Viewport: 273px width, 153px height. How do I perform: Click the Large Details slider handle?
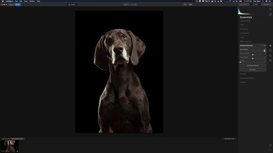(253, 59)
